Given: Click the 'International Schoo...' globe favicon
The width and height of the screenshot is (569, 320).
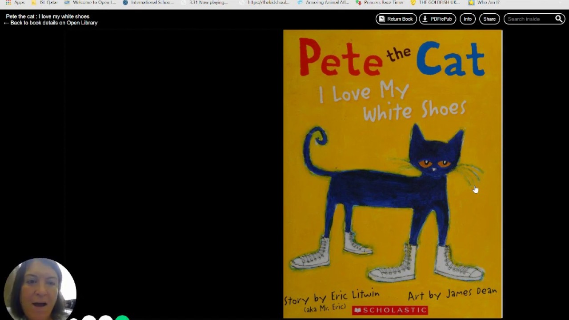Looking at the screenshot, I should tap(125, 2).
